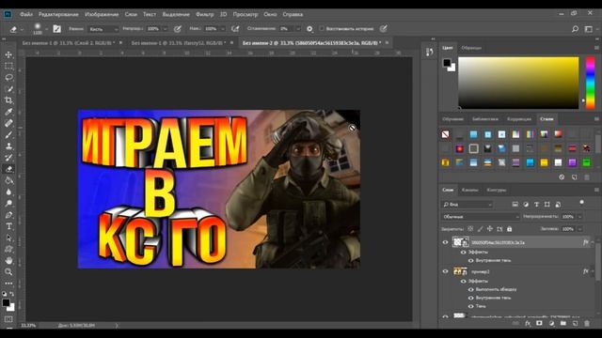Open layer filter Вид dropdown

(467, 205)
